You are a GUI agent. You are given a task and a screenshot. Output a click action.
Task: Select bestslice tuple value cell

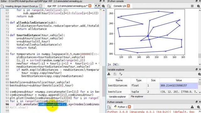[x=179, y=92]
